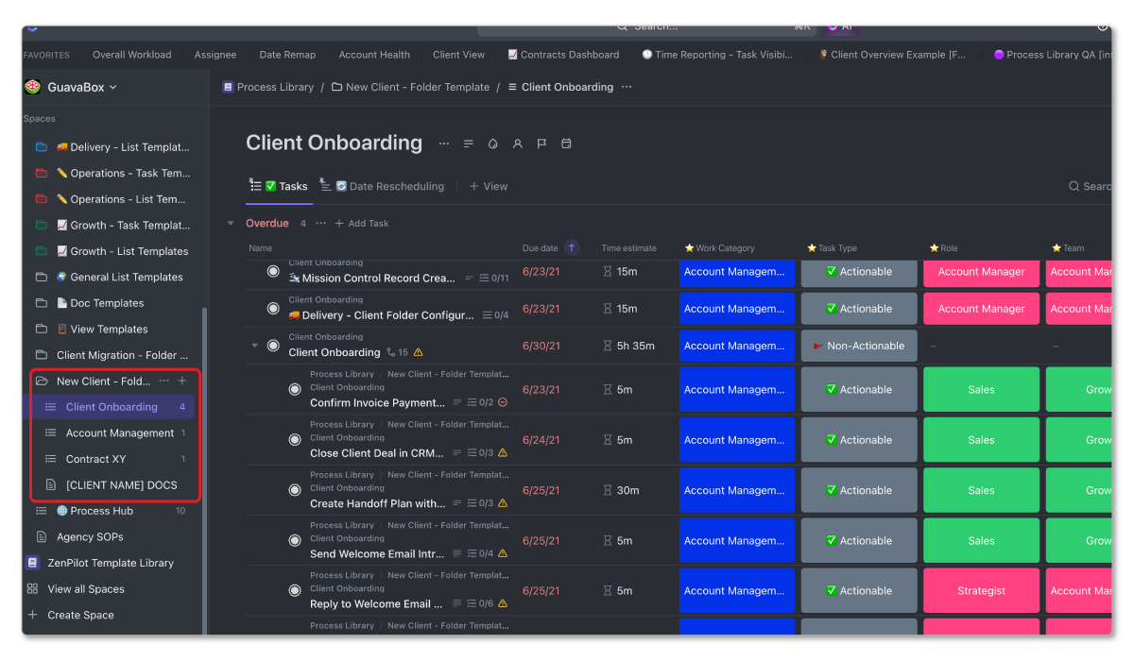Select the Account Management list in the sidebar
1134x661 pixels.
pyautogui.click(x=115, y=432)
